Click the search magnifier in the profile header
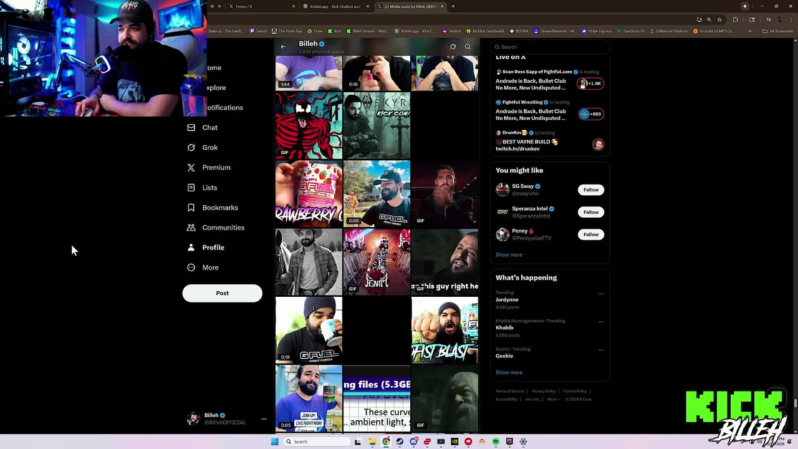798x449 pixels. click(468, 47)
